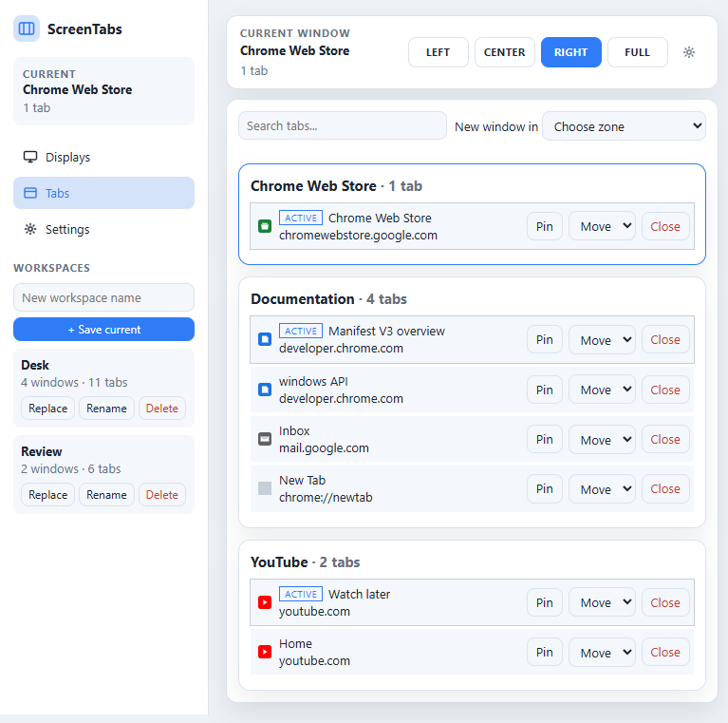Close the Inbox tab

point(665,439)
